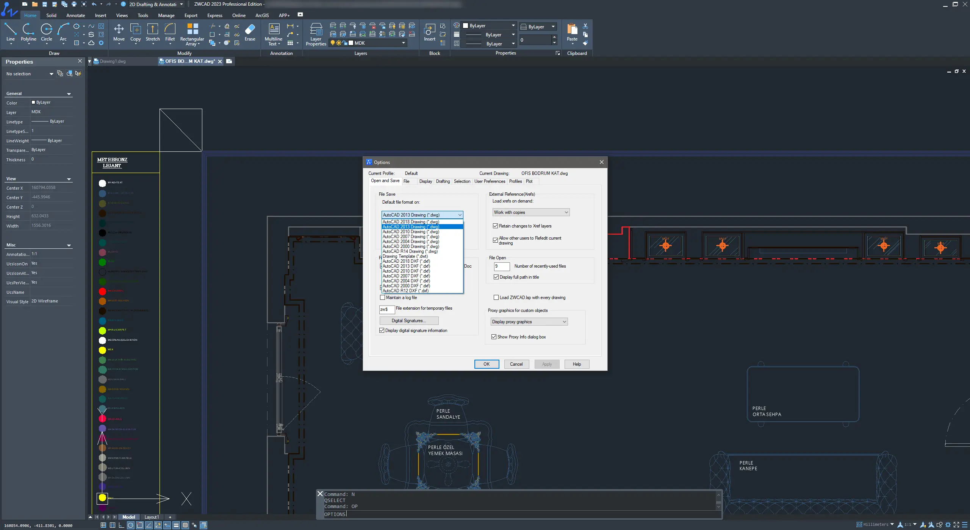Enable Maintain a log file checkbox
The height and width of the screenshot is (530, 970).
coord(382,298)
